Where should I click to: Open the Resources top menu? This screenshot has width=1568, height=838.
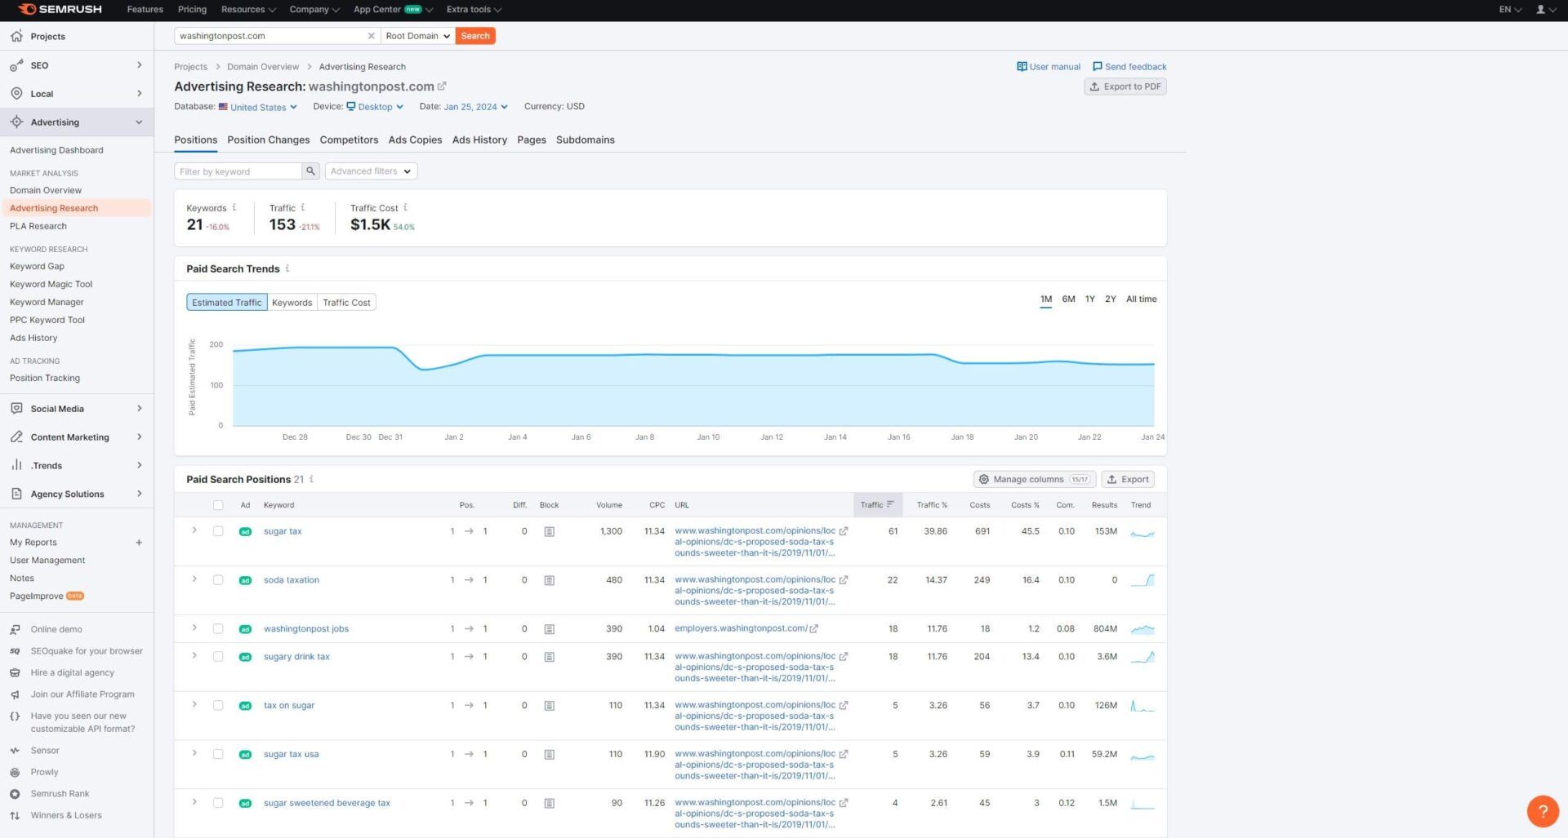[x=248, y=9]
